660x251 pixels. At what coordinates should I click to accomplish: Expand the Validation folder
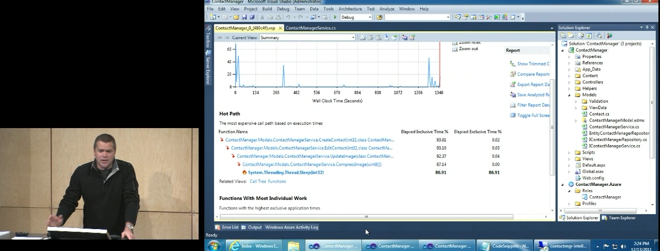click(x=576, y=101)
